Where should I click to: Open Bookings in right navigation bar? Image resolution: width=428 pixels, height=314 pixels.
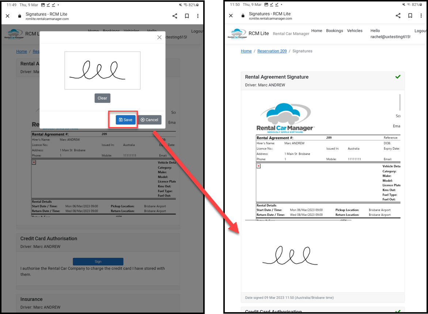pos(334,31)
